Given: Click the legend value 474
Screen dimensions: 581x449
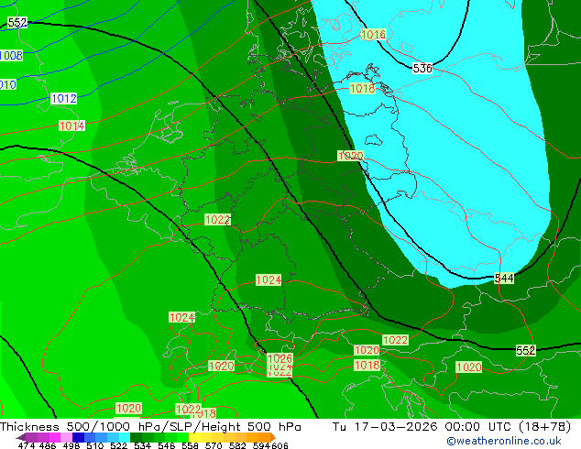Looking at the screenshot, I should [27, 445].
